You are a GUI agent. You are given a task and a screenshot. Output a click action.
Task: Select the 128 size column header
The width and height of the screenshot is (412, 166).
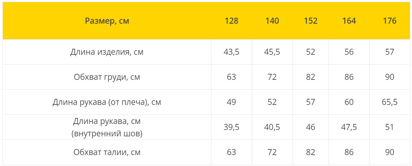pos(232,21)
